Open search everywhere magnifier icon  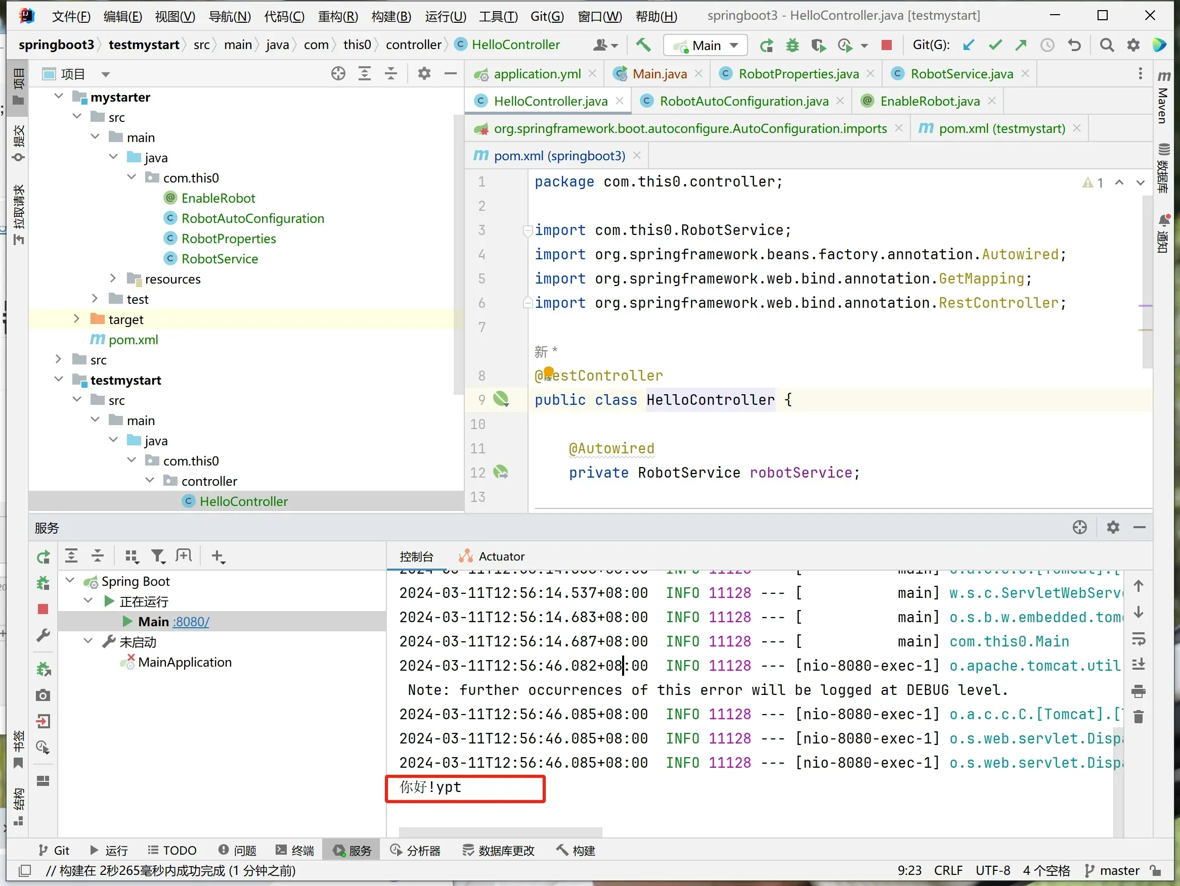[x=1107, y=45]
